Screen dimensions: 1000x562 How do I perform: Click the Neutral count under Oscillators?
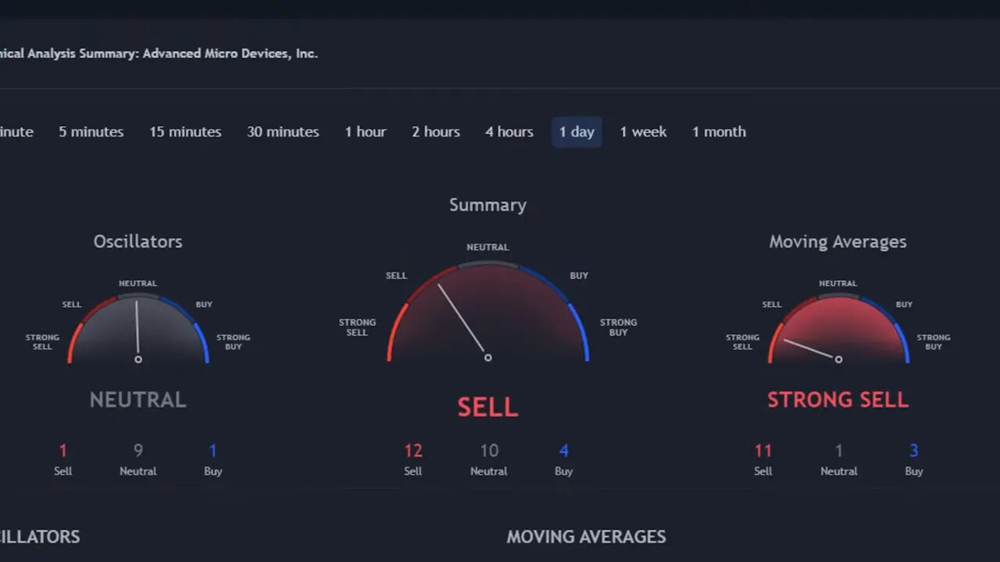point(137,461)
